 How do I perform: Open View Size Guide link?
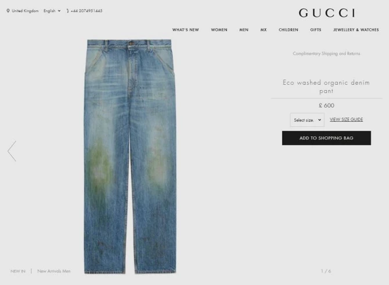click(347, 119)
